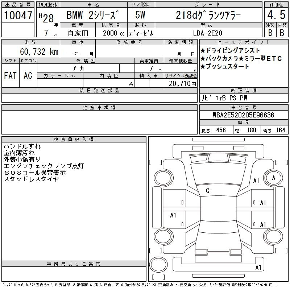Click the exterior color アカ
The height and width of the screenshot is (290, 290).
point(78,69)
